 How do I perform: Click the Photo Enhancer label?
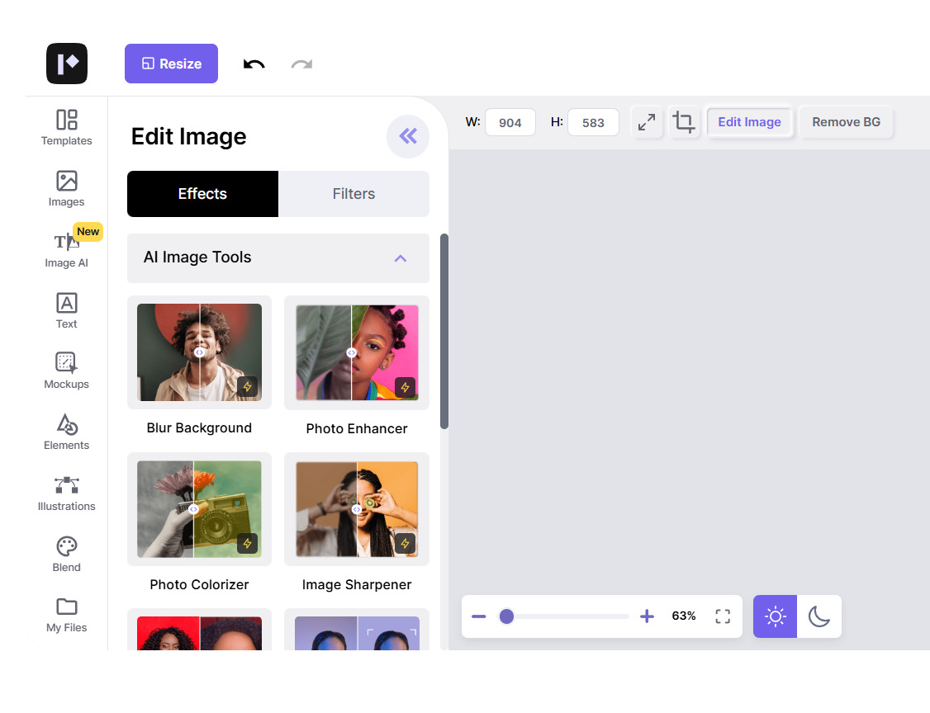[357, 428]
